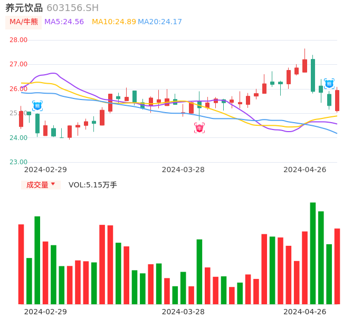The height and width of the screenshot is (319, 362).
Task: Click the MA5:24.56 label
Action: point(64,22)
